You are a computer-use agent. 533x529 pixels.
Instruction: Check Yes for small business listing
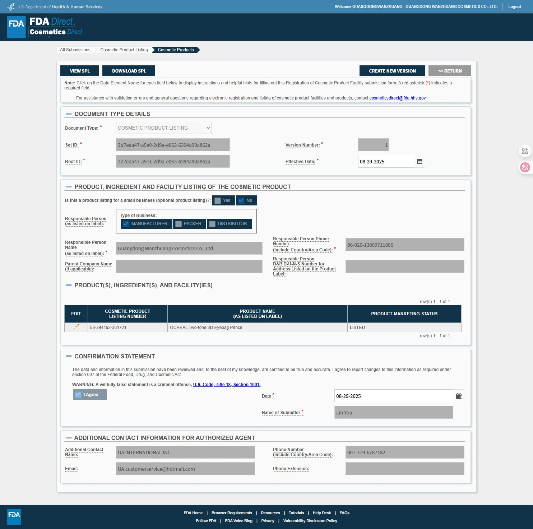[x=224, y=200]
